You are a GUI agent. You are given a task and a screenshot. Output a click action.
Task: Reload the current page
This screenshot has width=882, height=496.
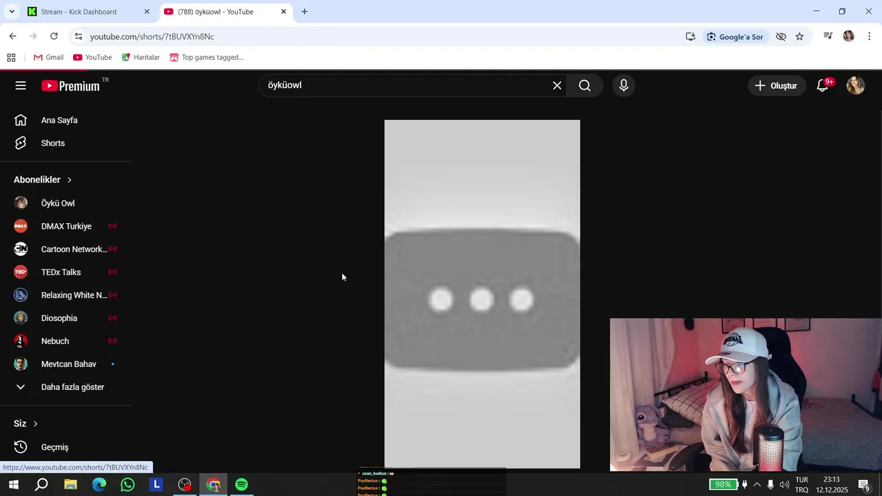54,37
